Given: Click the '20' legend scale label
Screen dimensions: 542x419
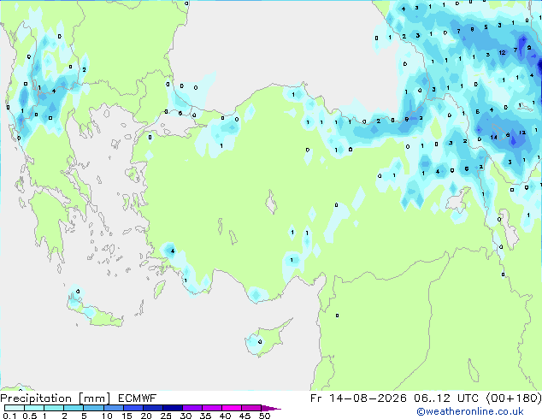Looking at the screenshot, I should tap(146, 416).
